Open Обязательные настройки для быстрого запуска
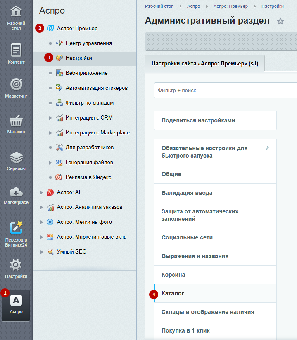 click(215, 152)
